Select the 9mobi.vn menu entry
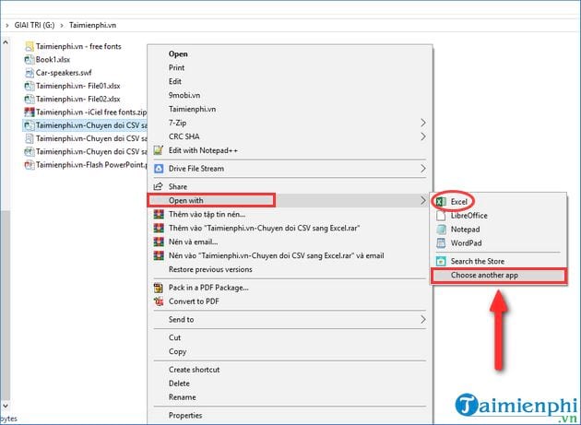 184,95
